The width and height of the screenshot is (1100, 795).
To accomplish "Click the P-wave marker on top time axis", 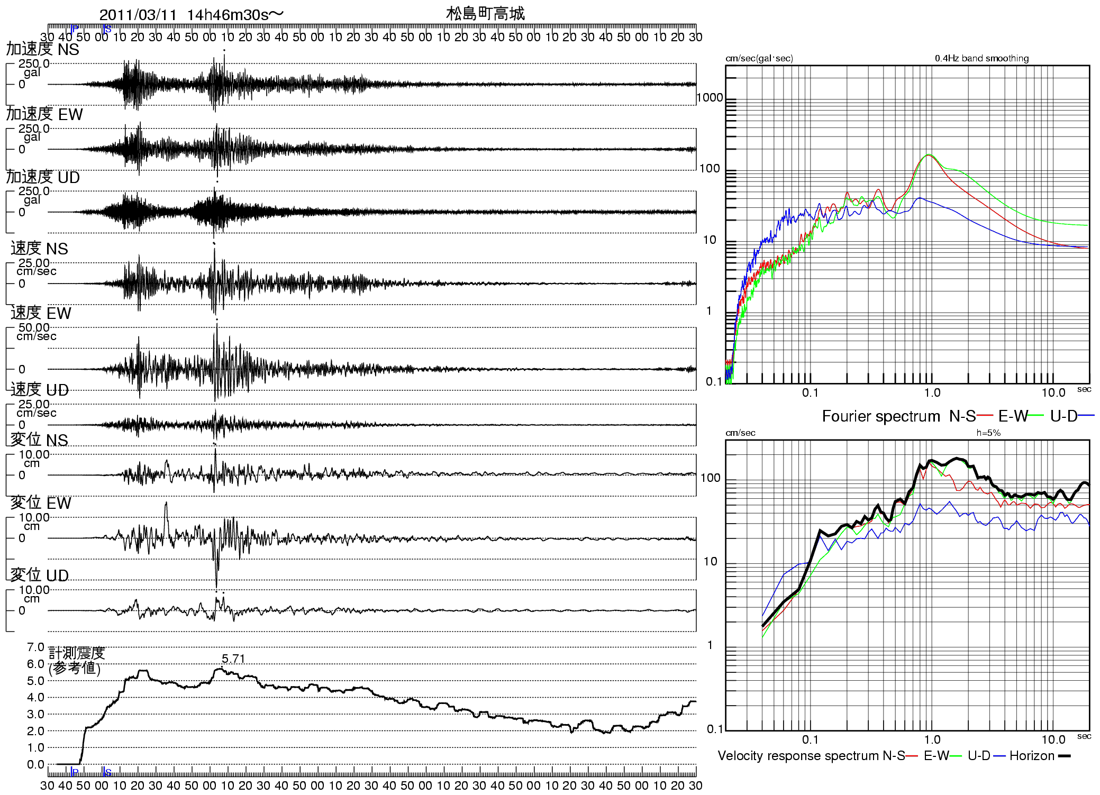I will [74, 29].
